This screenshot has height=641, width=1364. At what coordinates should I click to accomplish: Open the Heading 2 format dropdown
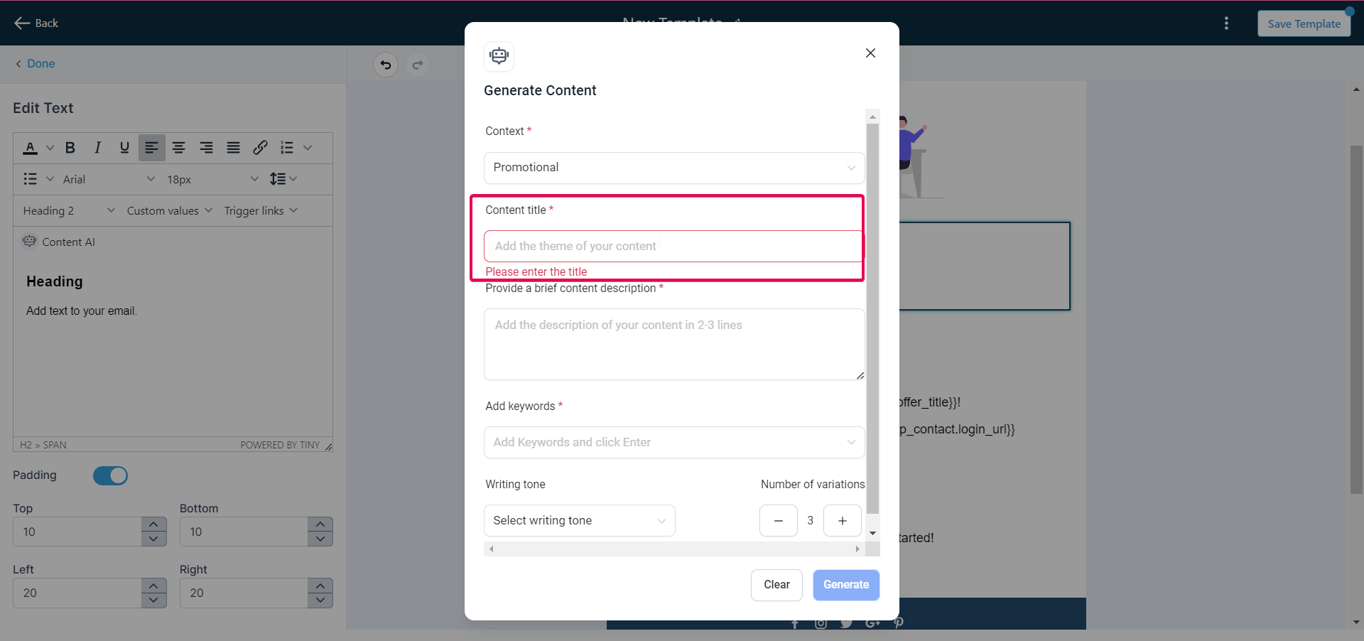68,211
